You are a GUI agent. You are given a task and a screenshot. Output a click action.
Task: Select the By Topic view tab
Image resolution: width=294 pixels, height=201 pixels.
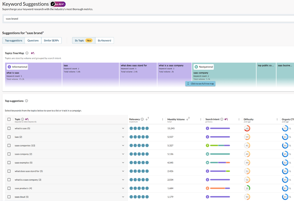[84, 40]
